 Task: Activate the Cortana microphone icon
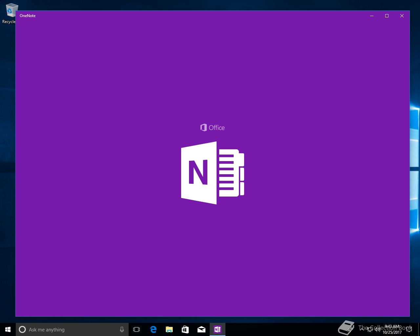pyautogui.click(x=122, y=329)
